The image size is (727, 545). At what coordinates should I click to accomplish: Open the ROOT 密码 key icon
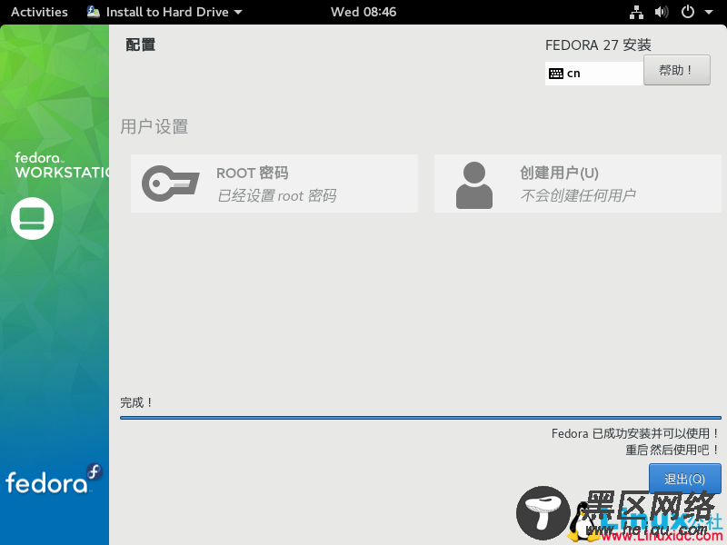pyautogui.click(x=171, y=183)
